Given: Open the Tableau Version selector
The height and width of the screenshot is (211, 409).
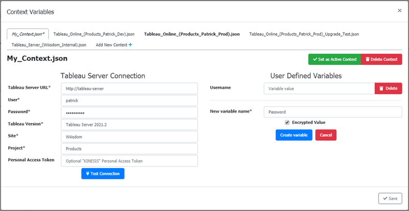Looking at the screenshot, I should click(129, 124).
